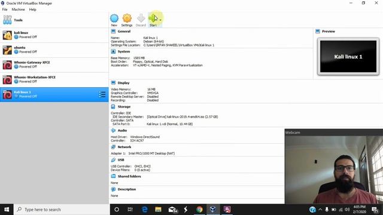Click the settings file location path
The width and height of the screenshot is (383, 215).
178,45
